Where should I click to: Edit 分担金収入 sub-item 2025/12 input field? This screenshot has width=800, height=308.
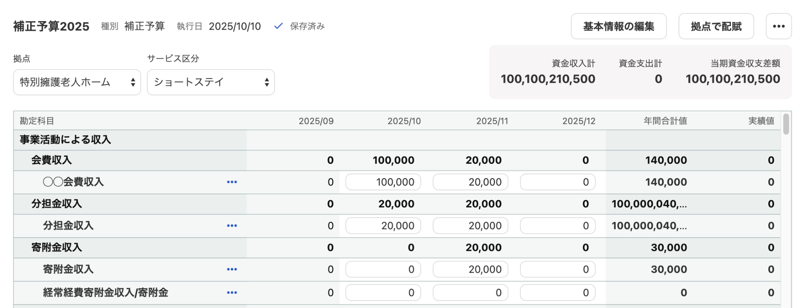pos(558,226)
